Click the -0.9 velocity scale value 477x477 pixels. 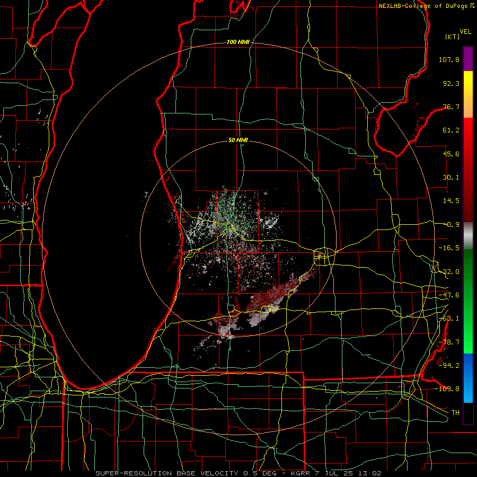point(451,225)
